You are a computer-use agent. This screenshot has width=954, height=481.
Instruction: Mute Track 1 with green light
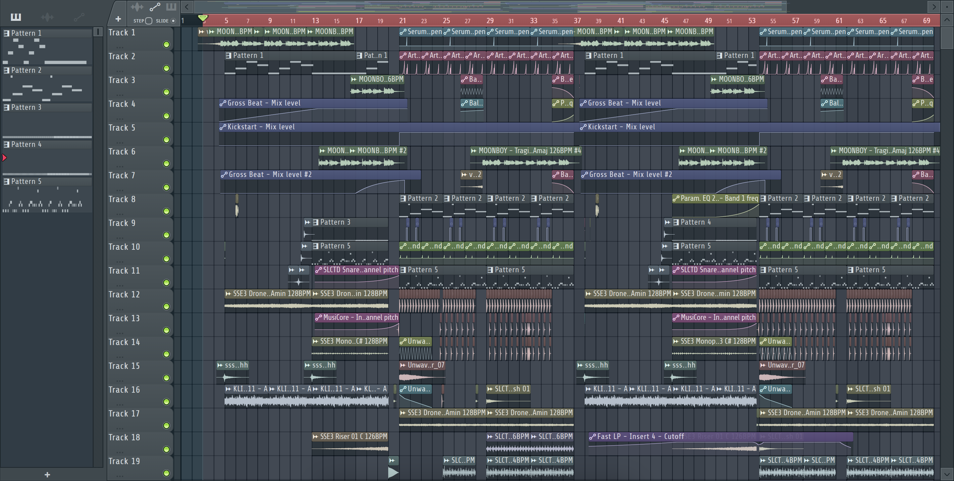coord(166,44)
